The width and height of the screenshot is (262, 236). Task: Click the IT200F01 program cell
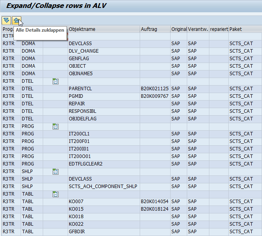click(104, 141)
